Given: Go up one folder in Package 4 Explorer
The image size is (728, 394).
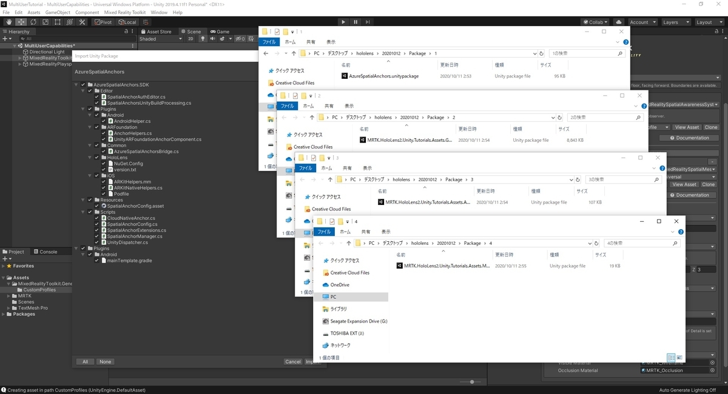Looking at the screenshot, I should point(348,243).
